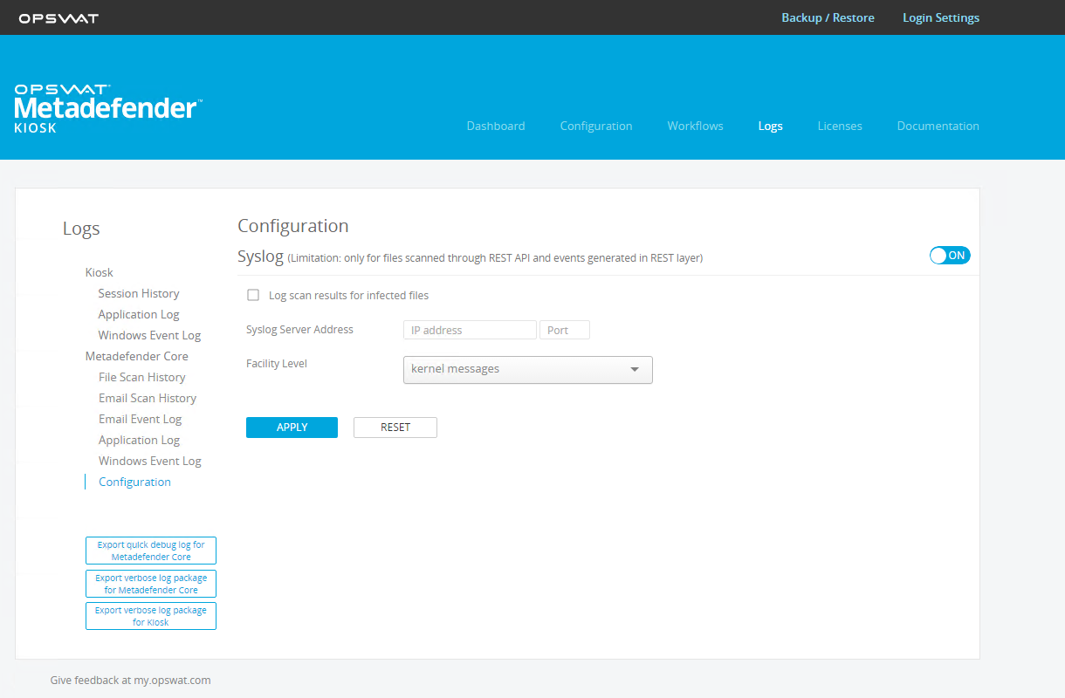Open Email Event Log
Screen dimensions: 1065x698
(x=141, y=419)
